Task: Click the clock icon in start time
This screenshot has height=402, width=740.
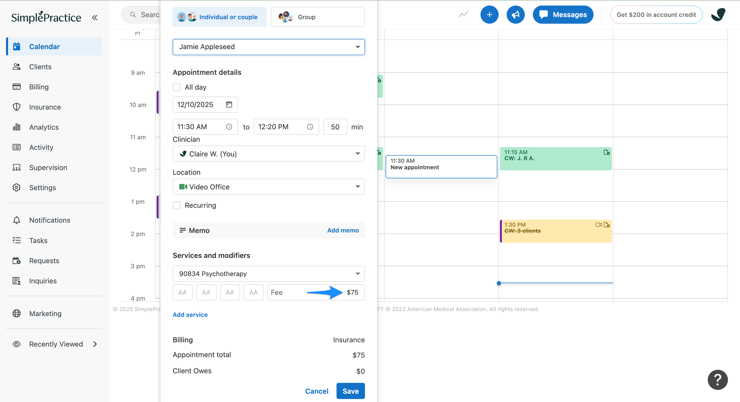Action: 229,127
